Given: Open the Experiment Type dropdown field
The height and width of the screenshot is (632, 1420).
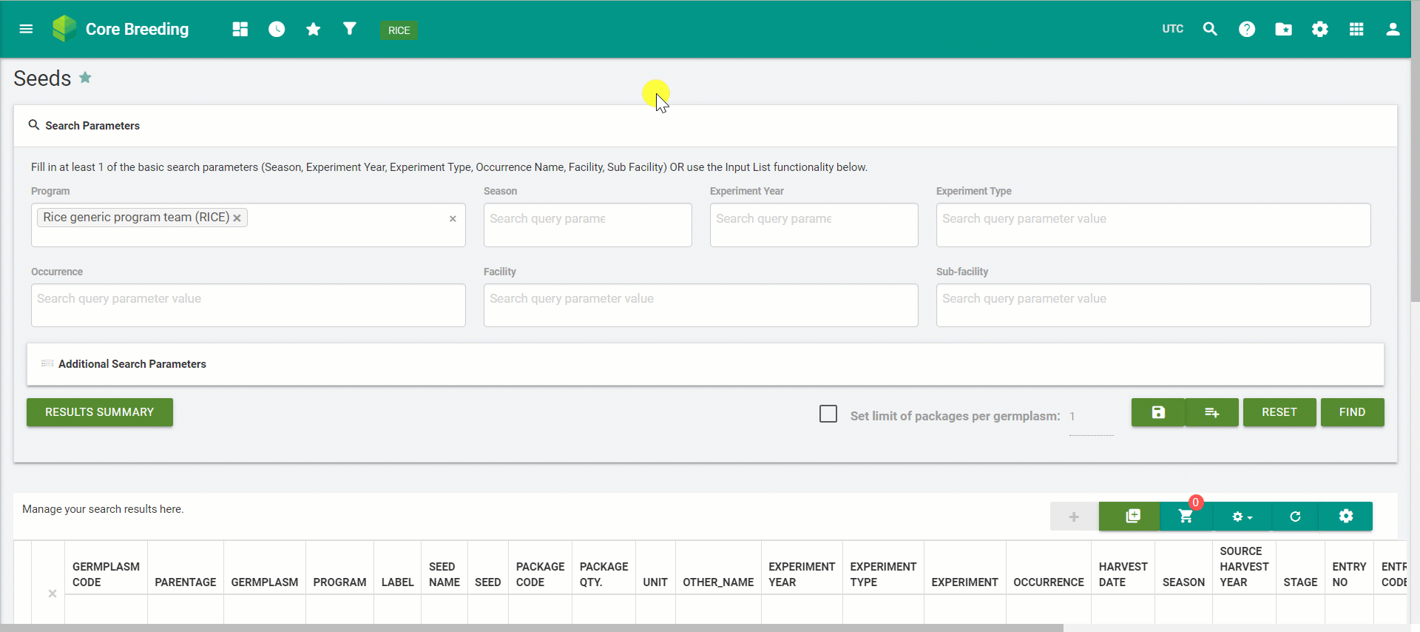Looking at the screenshot, I should tap(1152, 225).
